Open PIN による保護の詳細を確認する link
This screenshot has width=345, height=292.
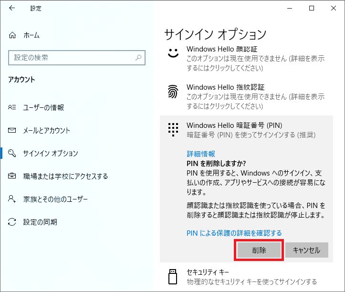tap(234, 233)
